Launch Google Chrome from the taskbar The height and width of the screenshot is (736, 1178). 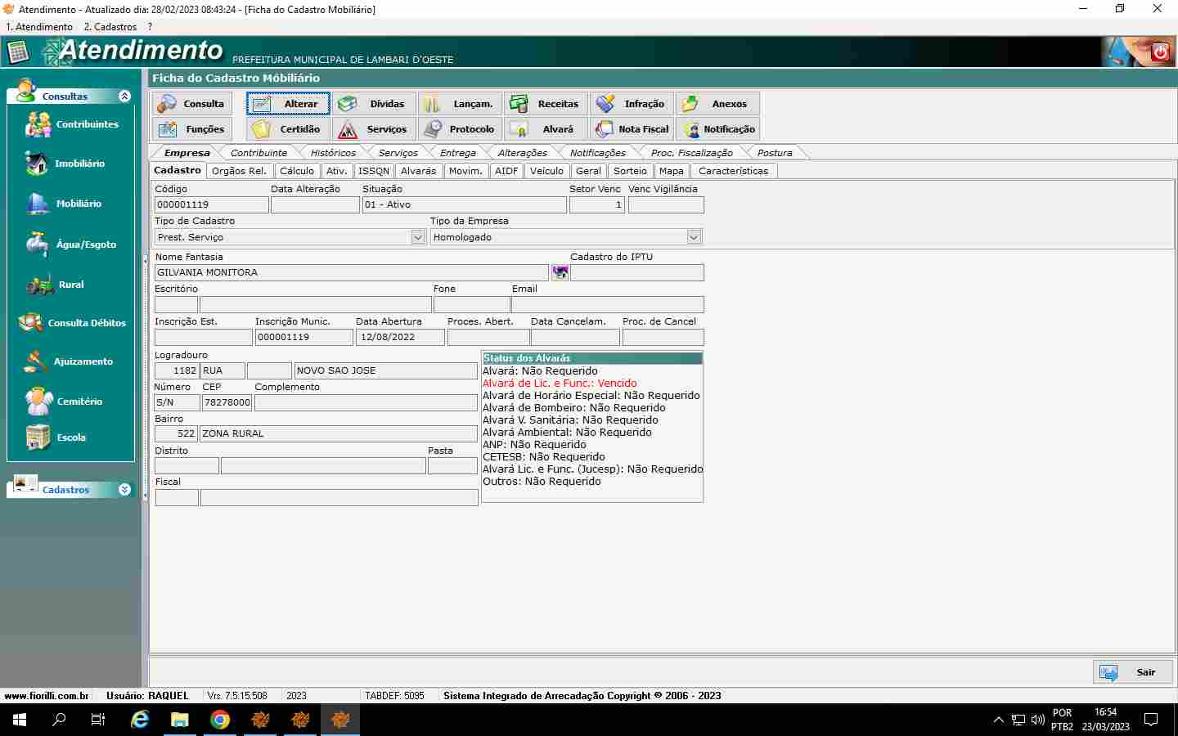[220, 720]
